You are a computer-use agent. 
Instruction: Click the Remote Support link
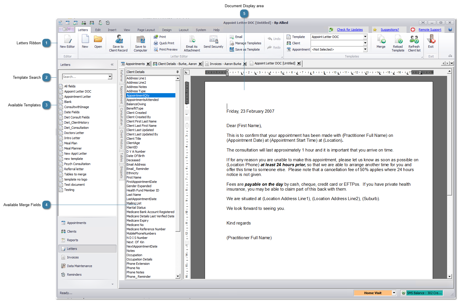point(430,30)
